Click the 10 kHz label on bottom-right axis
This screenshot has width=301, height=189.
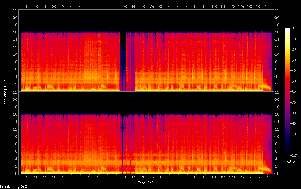pos(277,136)
